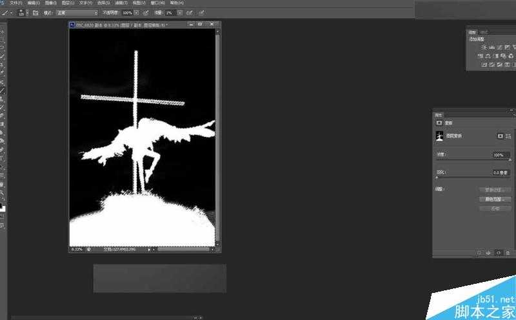Screen dimensions: 516x320
Task: Click the Invert (反相) button
Action: pos(495,208)
